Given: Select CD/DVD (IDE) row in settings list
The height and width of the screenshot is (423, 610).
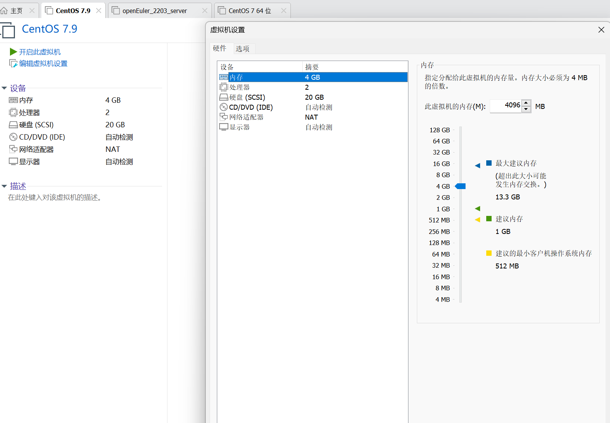Looking at the screenshot, I should coord(313,107).
